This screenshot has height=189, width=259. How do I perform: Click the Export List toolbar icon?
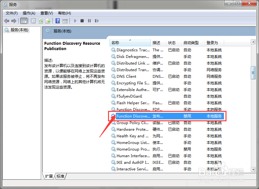[48, 21]
